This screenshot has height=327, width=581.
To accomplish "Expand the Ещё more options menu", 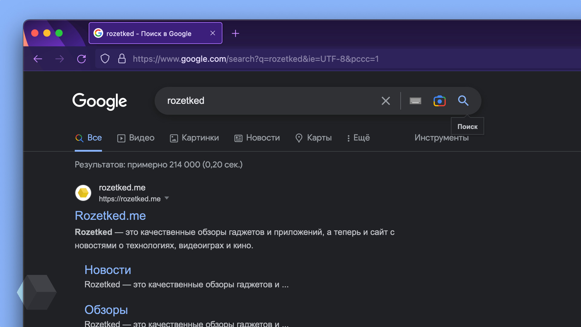I will click(x=358, y=138).
